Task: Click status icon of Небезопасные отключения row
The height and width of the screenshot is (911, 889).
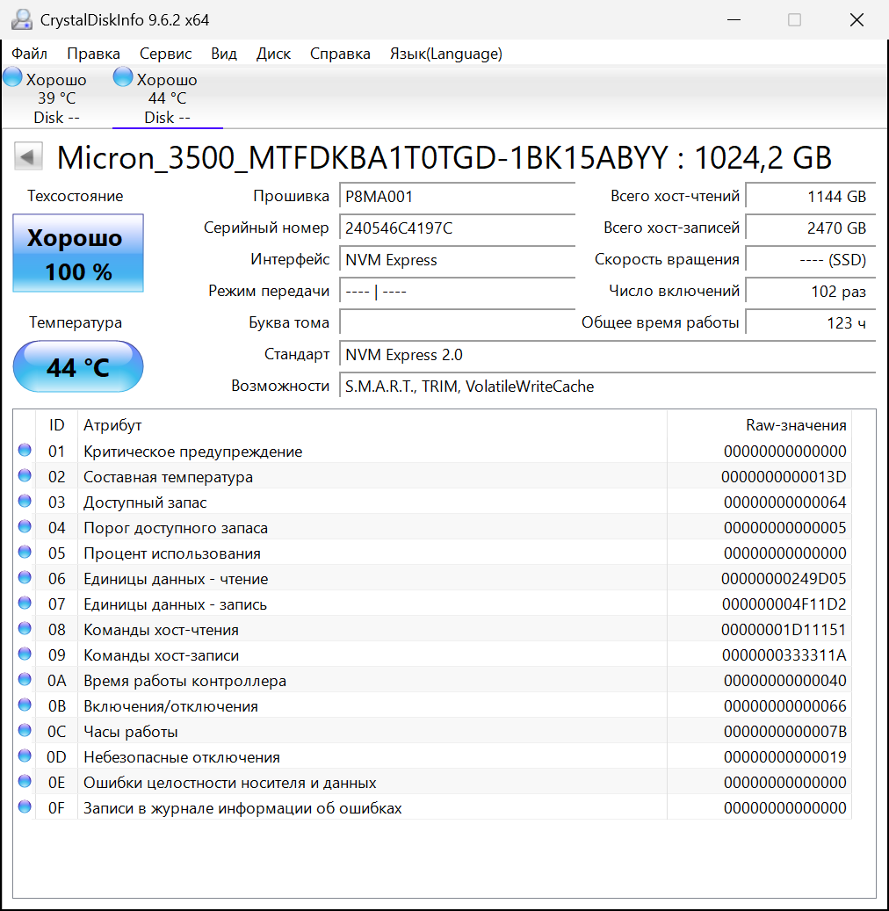Action: pos(25,756)
